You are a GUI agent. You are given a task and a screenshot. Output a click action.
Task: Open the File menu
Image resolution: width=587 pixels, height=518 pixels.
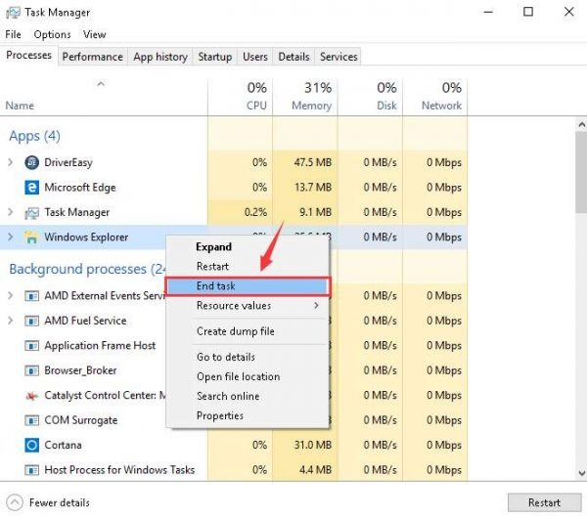pyautogui.click(x=13, y=34)
